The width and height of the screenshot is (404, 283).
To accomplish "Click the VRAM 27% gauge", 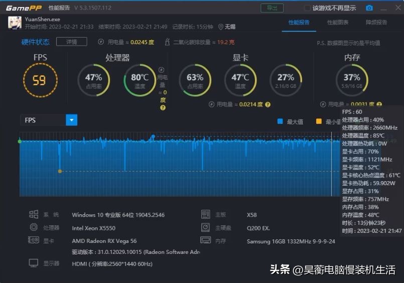I will tap(286, 80).
